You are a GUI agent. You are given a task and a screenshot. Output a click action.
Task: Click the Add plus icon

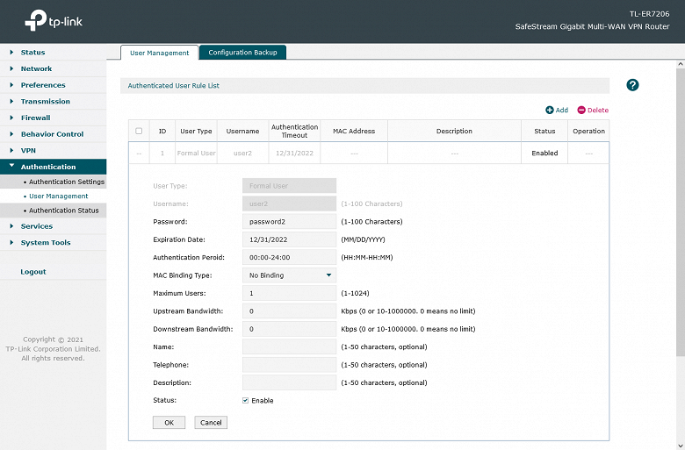tap(550, 110)
